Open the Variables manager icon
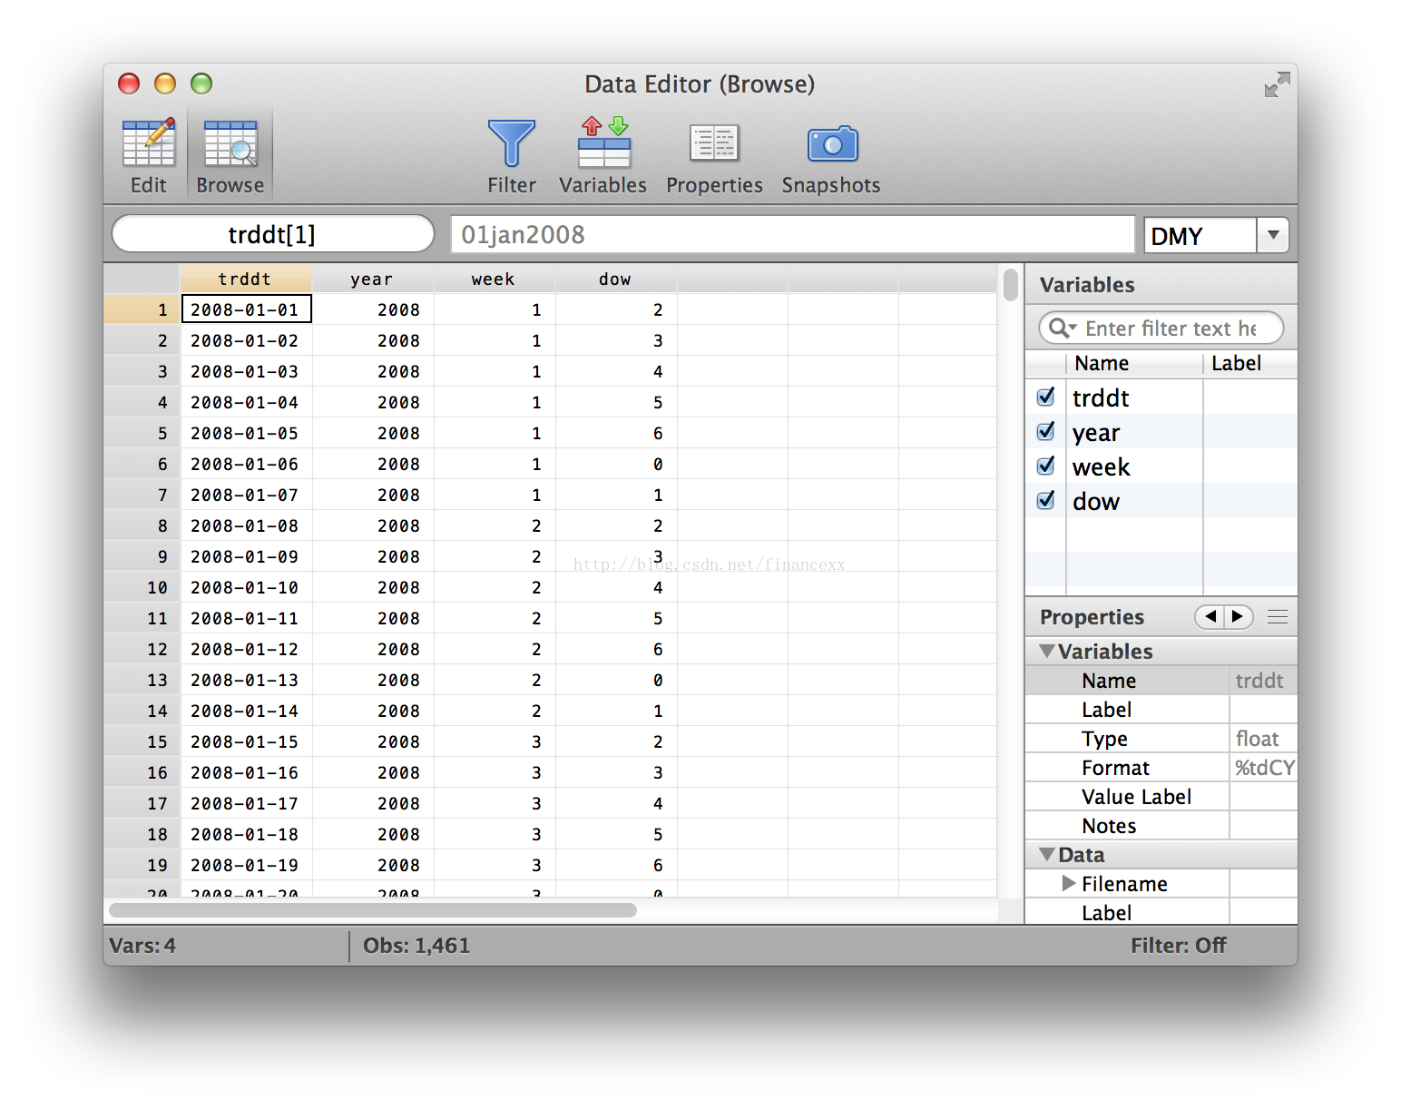This screenshot has height=1109, width=1401. click(603, 142)
